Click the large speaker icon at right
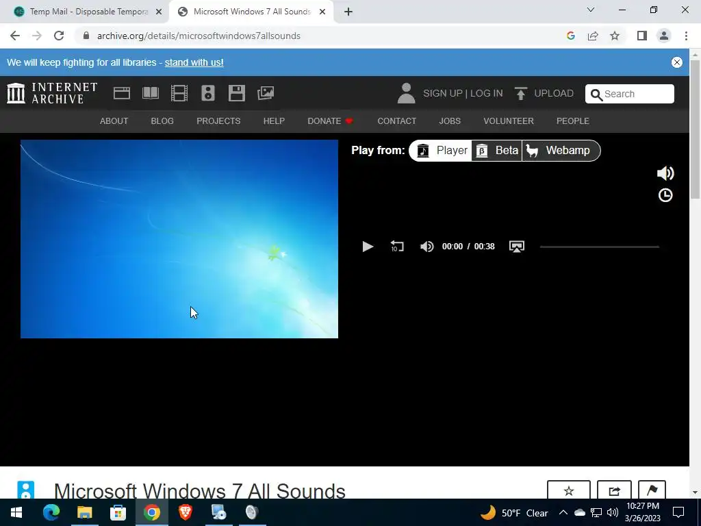 coord(665,173)
